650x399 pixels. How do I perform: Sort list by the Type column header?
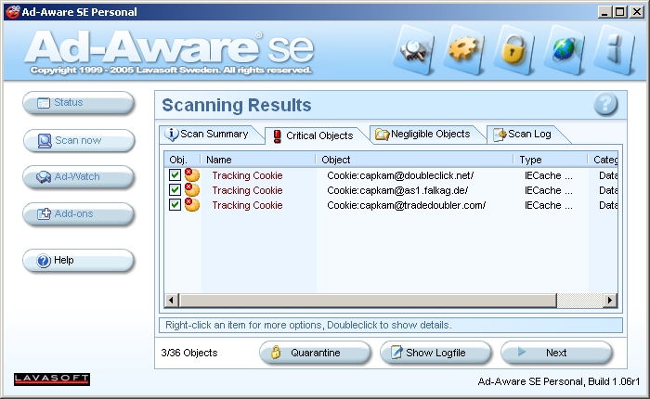551,160
